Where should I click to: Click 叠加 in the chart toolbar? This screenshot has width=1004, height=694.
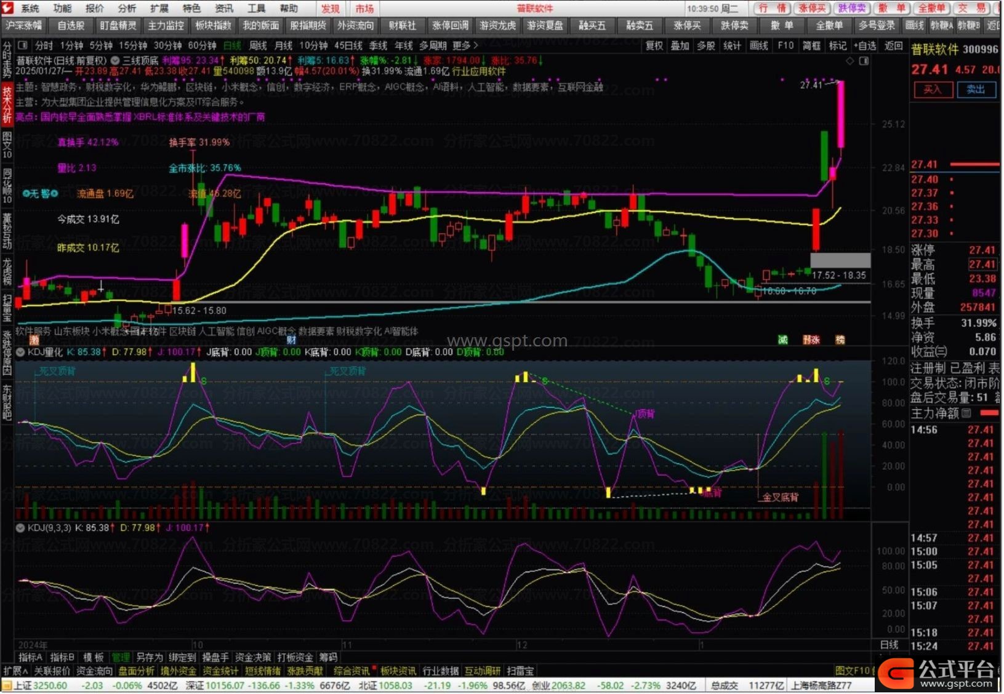[x=680, y=46]
